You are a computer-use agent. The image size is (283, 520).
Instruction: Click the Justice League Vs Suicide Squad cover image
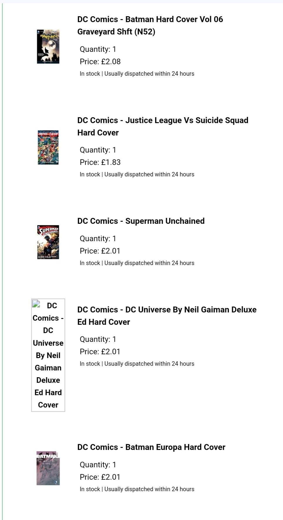tap(48, 147)
